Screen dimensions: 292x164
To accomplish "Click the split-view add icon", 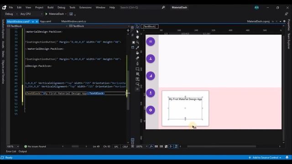I will pos(128,31).
